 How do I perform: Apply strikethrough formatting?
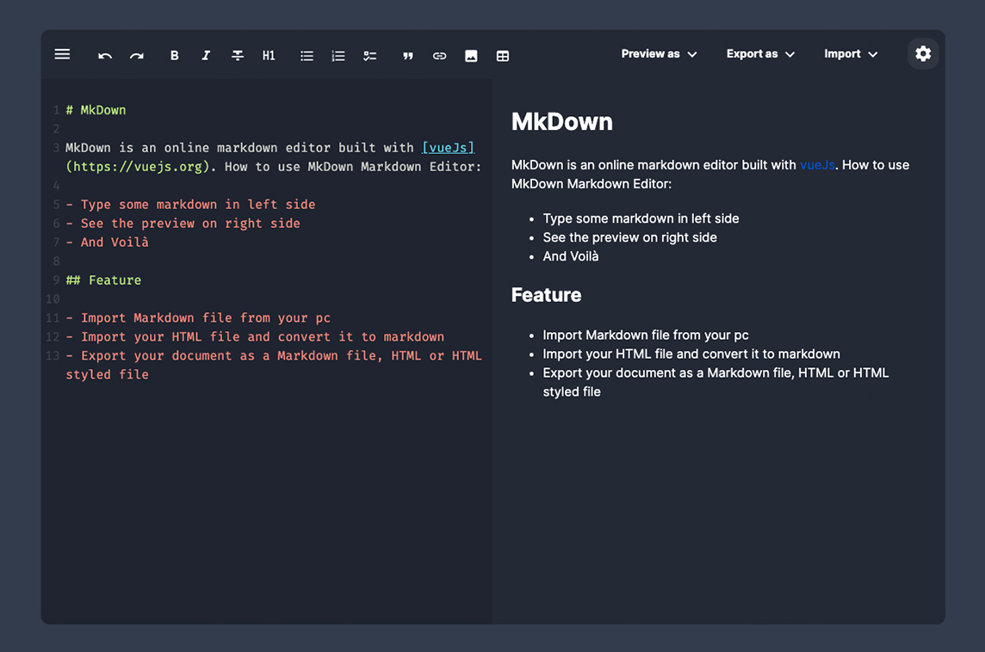point(238,56)
